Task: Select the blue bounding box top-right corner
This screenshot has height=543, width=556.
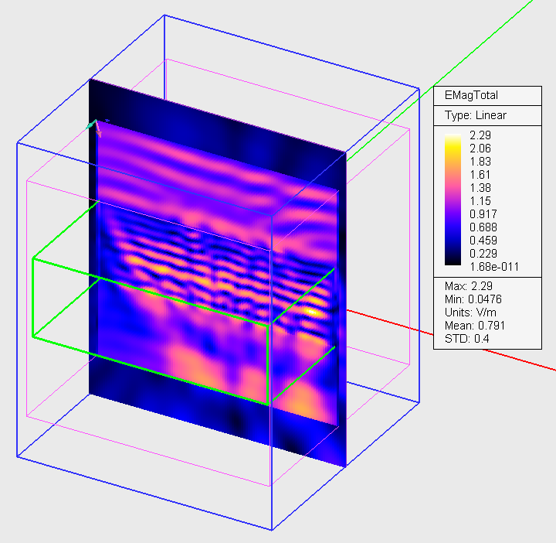Action: point(419,89)
